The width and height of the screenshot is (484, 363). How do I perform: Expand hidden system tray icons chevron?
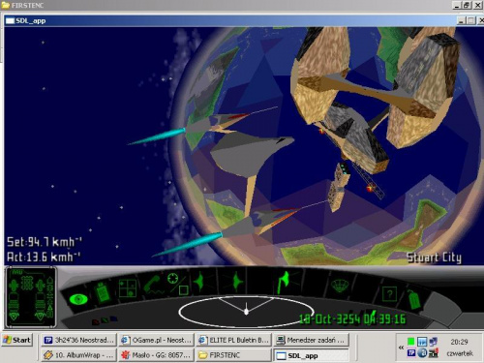click(401, 348)
